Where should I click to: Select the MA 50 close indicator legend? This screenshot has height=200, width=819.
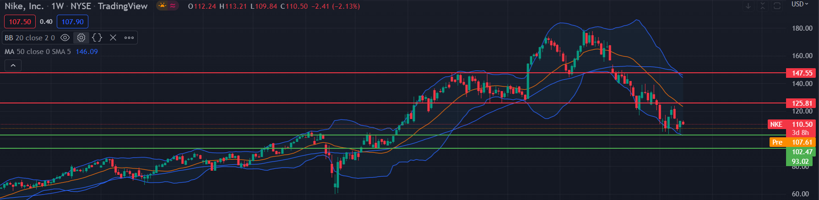pyautogui.click(x=38, y=51)
